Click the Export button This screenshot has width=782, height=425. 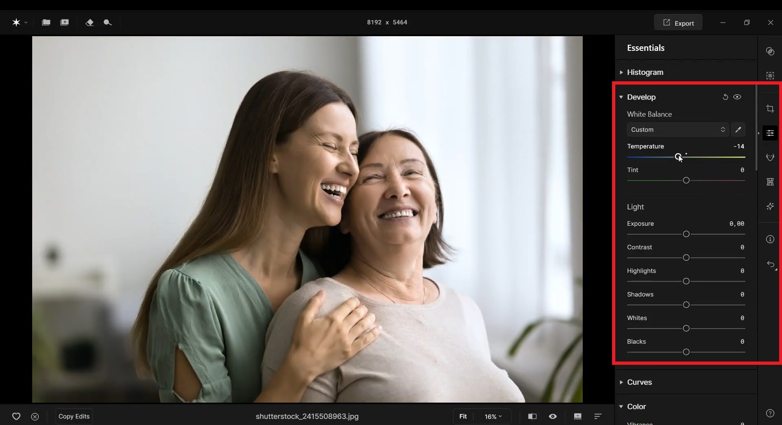coord(678,23)
